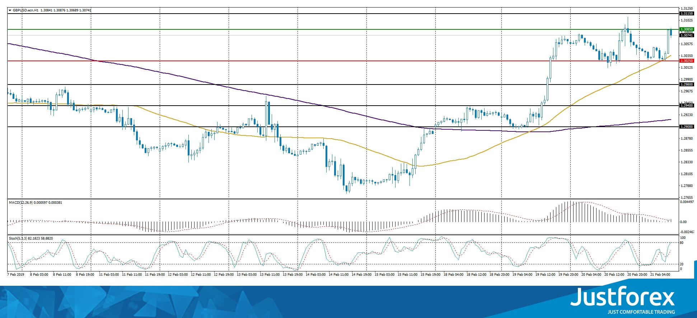Click the 21 Feb 04:00 time axis label
Viewport: 697px width, 318px height.
[x=660, y=275]
